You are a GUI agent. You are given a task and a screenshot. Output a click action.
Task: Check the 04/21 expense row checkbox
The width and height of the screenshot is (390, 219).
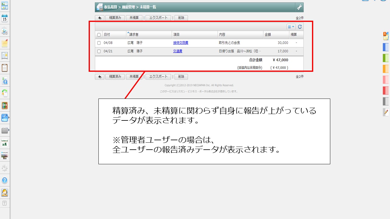(x=99, y=51)
